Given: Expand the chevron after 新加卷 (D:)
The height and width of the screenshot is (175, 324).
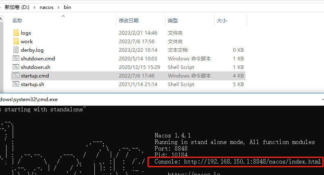Looking at the screenshot, I should tap(34, 7).
